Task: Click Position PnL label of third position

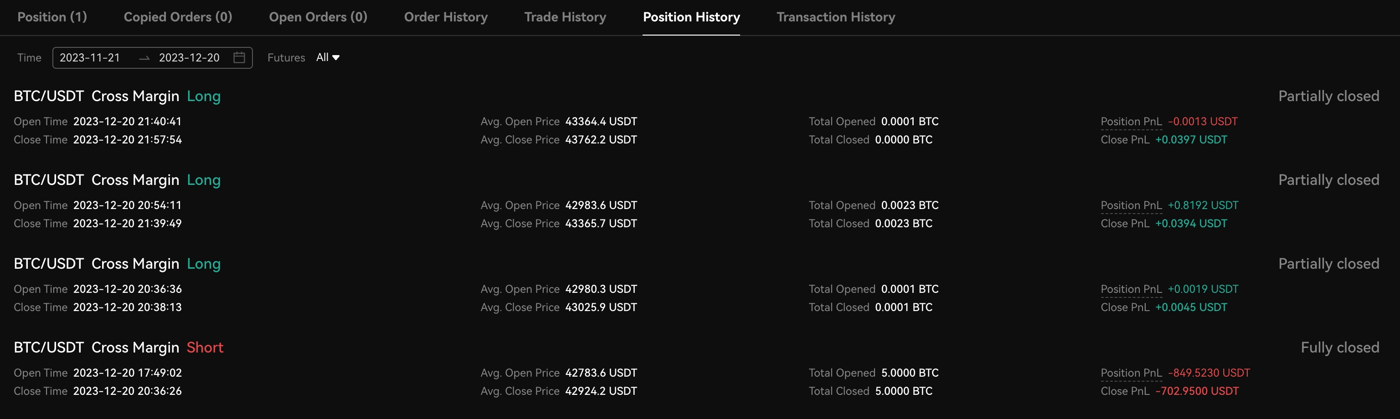Action: click(x=1131, y=289)
